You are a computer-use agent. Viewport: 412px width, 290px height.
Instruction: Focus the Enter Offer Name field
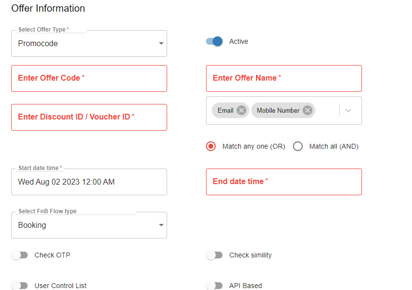pyautogui.click(x=284, y=78)
